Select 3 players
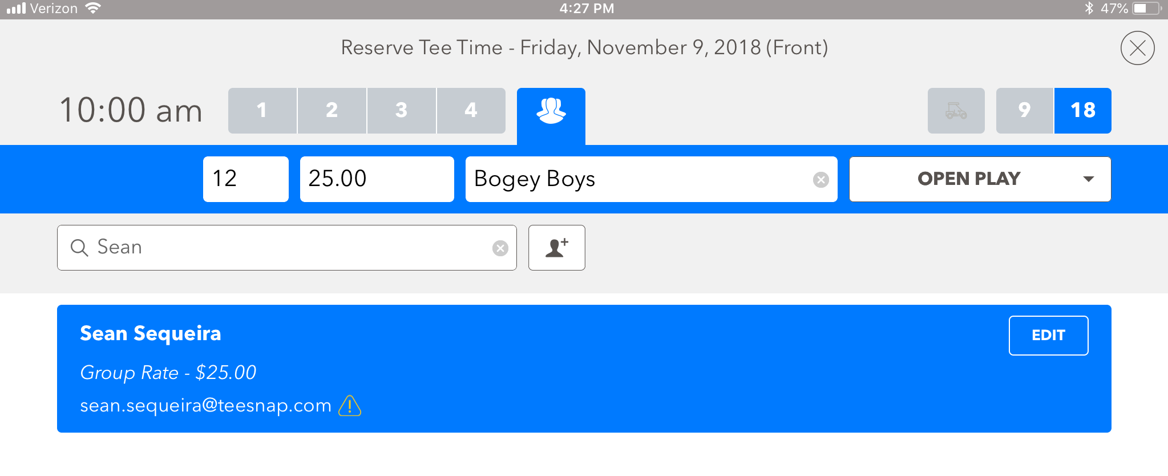This screenshot has width=1168, height=476. pos(402,111)
